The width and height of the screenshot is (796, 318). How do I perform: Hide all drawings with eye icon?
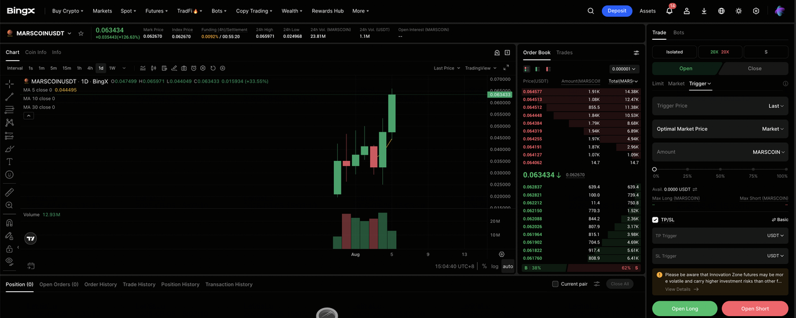(x=9, y=261)
